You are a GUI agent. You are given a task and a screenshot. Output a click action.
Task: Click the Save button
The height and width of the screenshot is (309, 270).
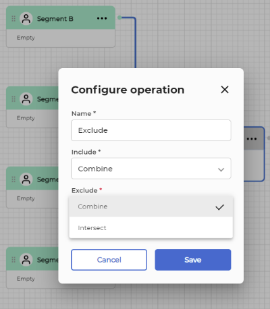pos(193,260)
